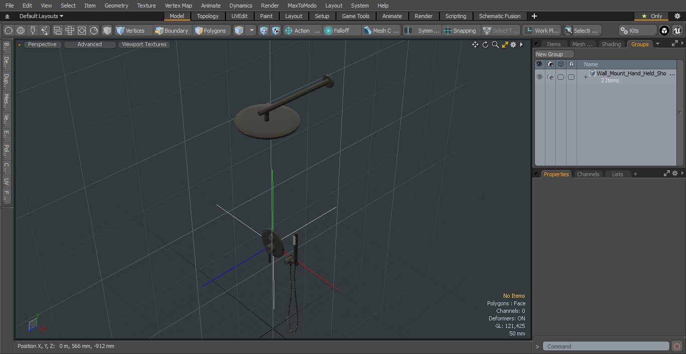Click Viewport Textures button
This screenshot has width=686, height=354.
point(144,44)
